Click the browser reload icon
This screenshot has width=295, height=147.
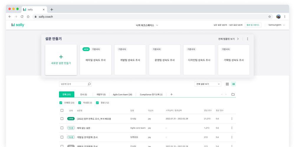pos(22,17)
